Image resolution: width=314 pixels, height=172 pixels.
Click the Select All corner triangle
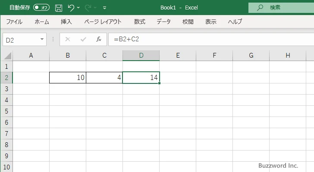tap(8, 55)
